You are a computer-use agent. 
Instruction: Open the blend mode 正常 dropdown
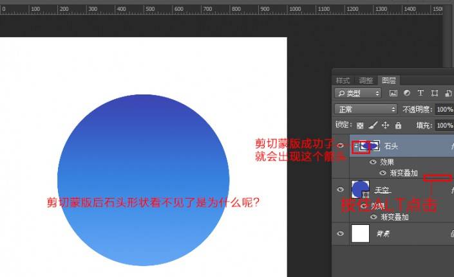[x=366, y=110]
